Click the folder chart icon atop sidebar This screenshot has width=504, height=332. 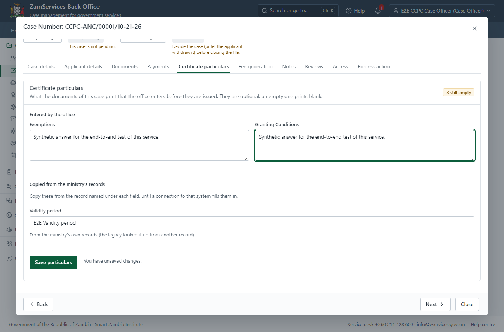(9, 45)
